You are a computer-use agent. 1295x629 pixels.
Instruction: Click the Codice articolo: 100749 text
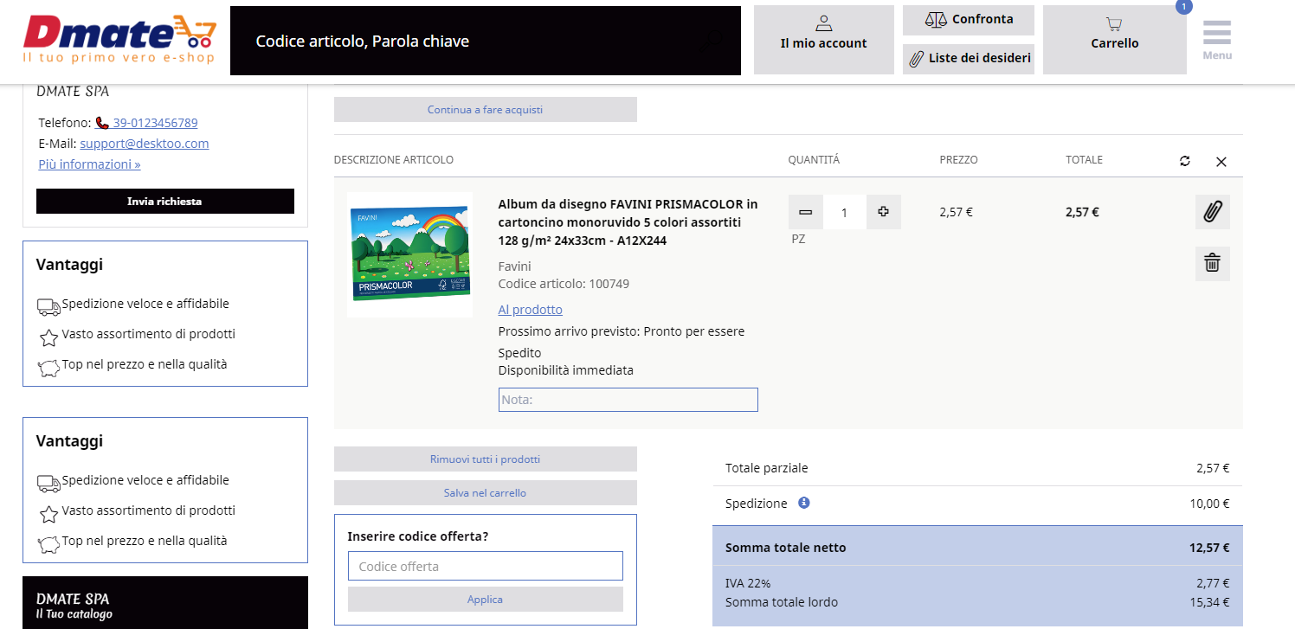[x=564, y=284]
